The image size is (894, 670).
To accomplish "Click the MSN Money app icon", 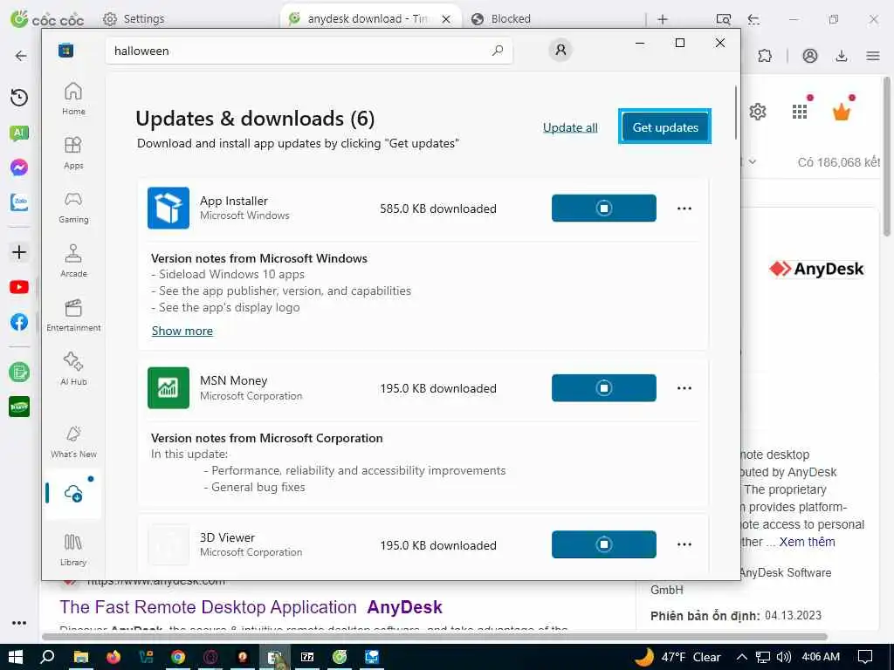I will 168,388.
